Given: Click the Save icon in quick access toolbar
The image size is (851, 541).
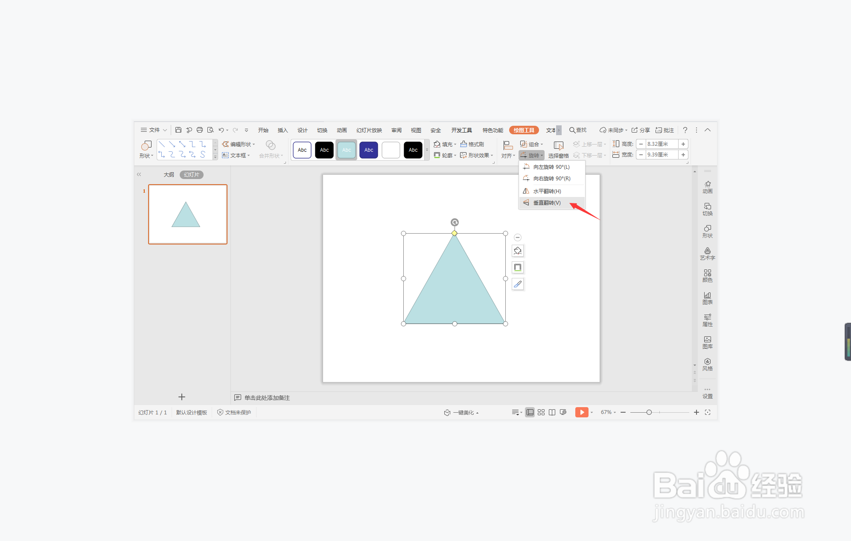Looking at the screenshot, I should click(178, 130).
